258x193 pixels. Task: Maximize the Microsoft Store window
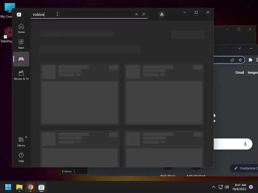click(x=196, y=12)
